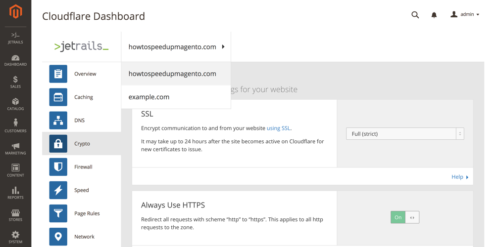Open the SSL Help link
Viewport: 495px width, 247px height.
(460, 177)
